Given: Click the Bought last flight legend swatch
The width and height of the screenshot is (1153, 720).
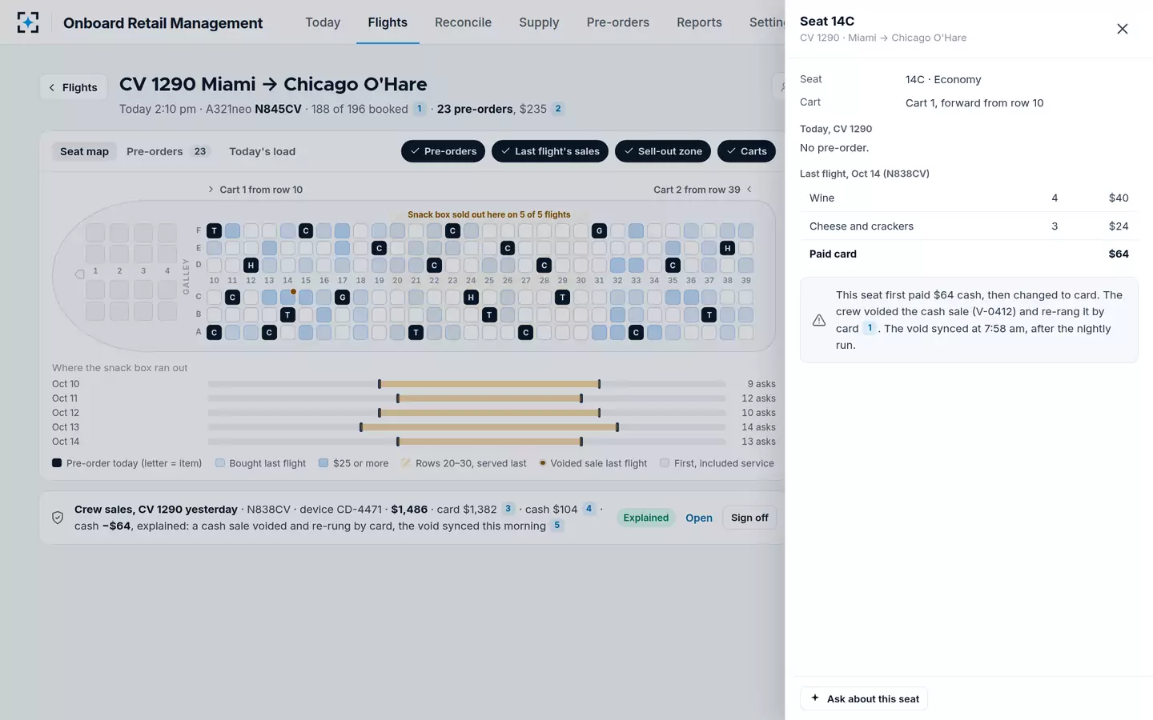Looking at the screenshot, I should pos(220,463).
